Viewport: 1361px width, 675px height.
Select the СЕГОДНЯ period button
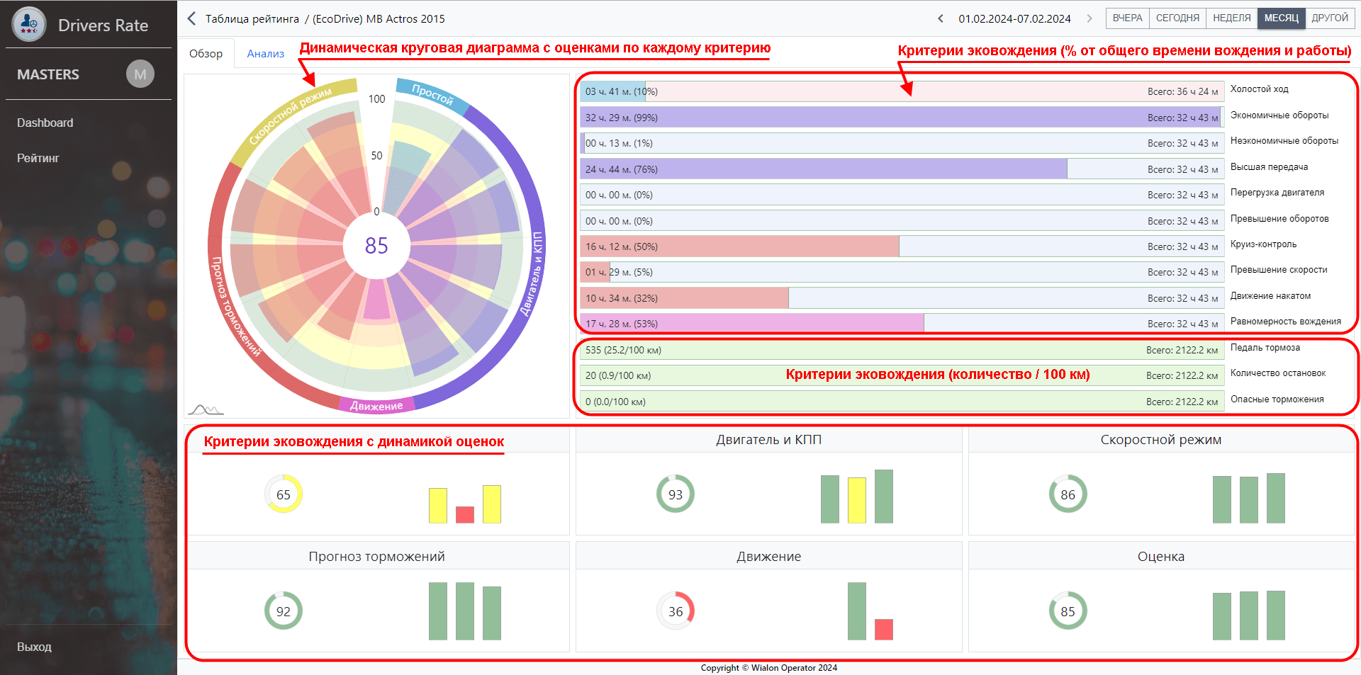[1177, 18]
